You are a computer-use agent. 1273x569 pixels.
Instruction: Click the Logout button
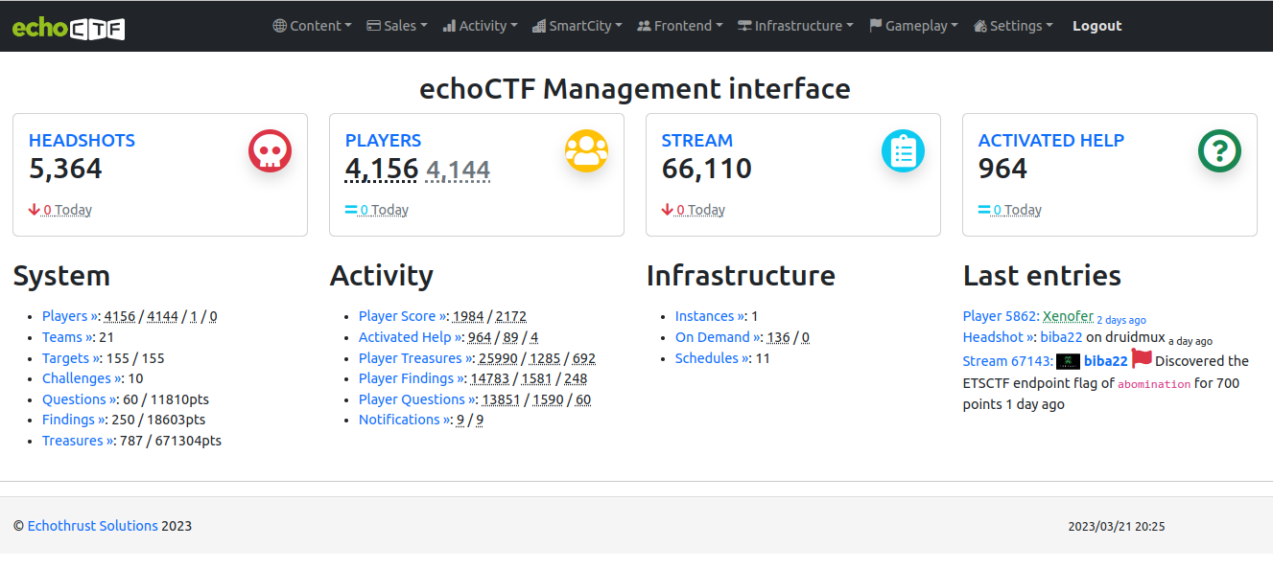(1096, 26)
